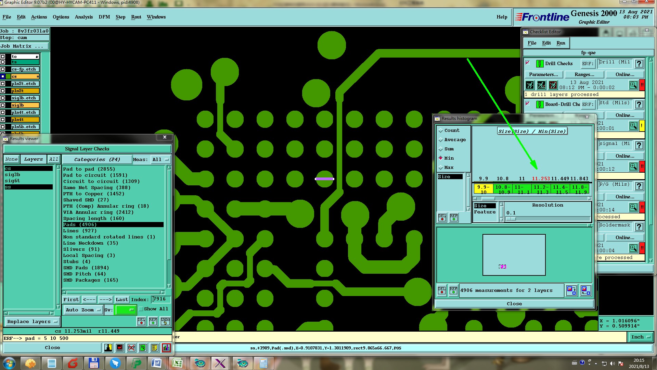The height and width of the screenshot is (370, 657).
Task: Select the Max radio option in histogram
Action: pyautogui.click(x=441, y=168)
